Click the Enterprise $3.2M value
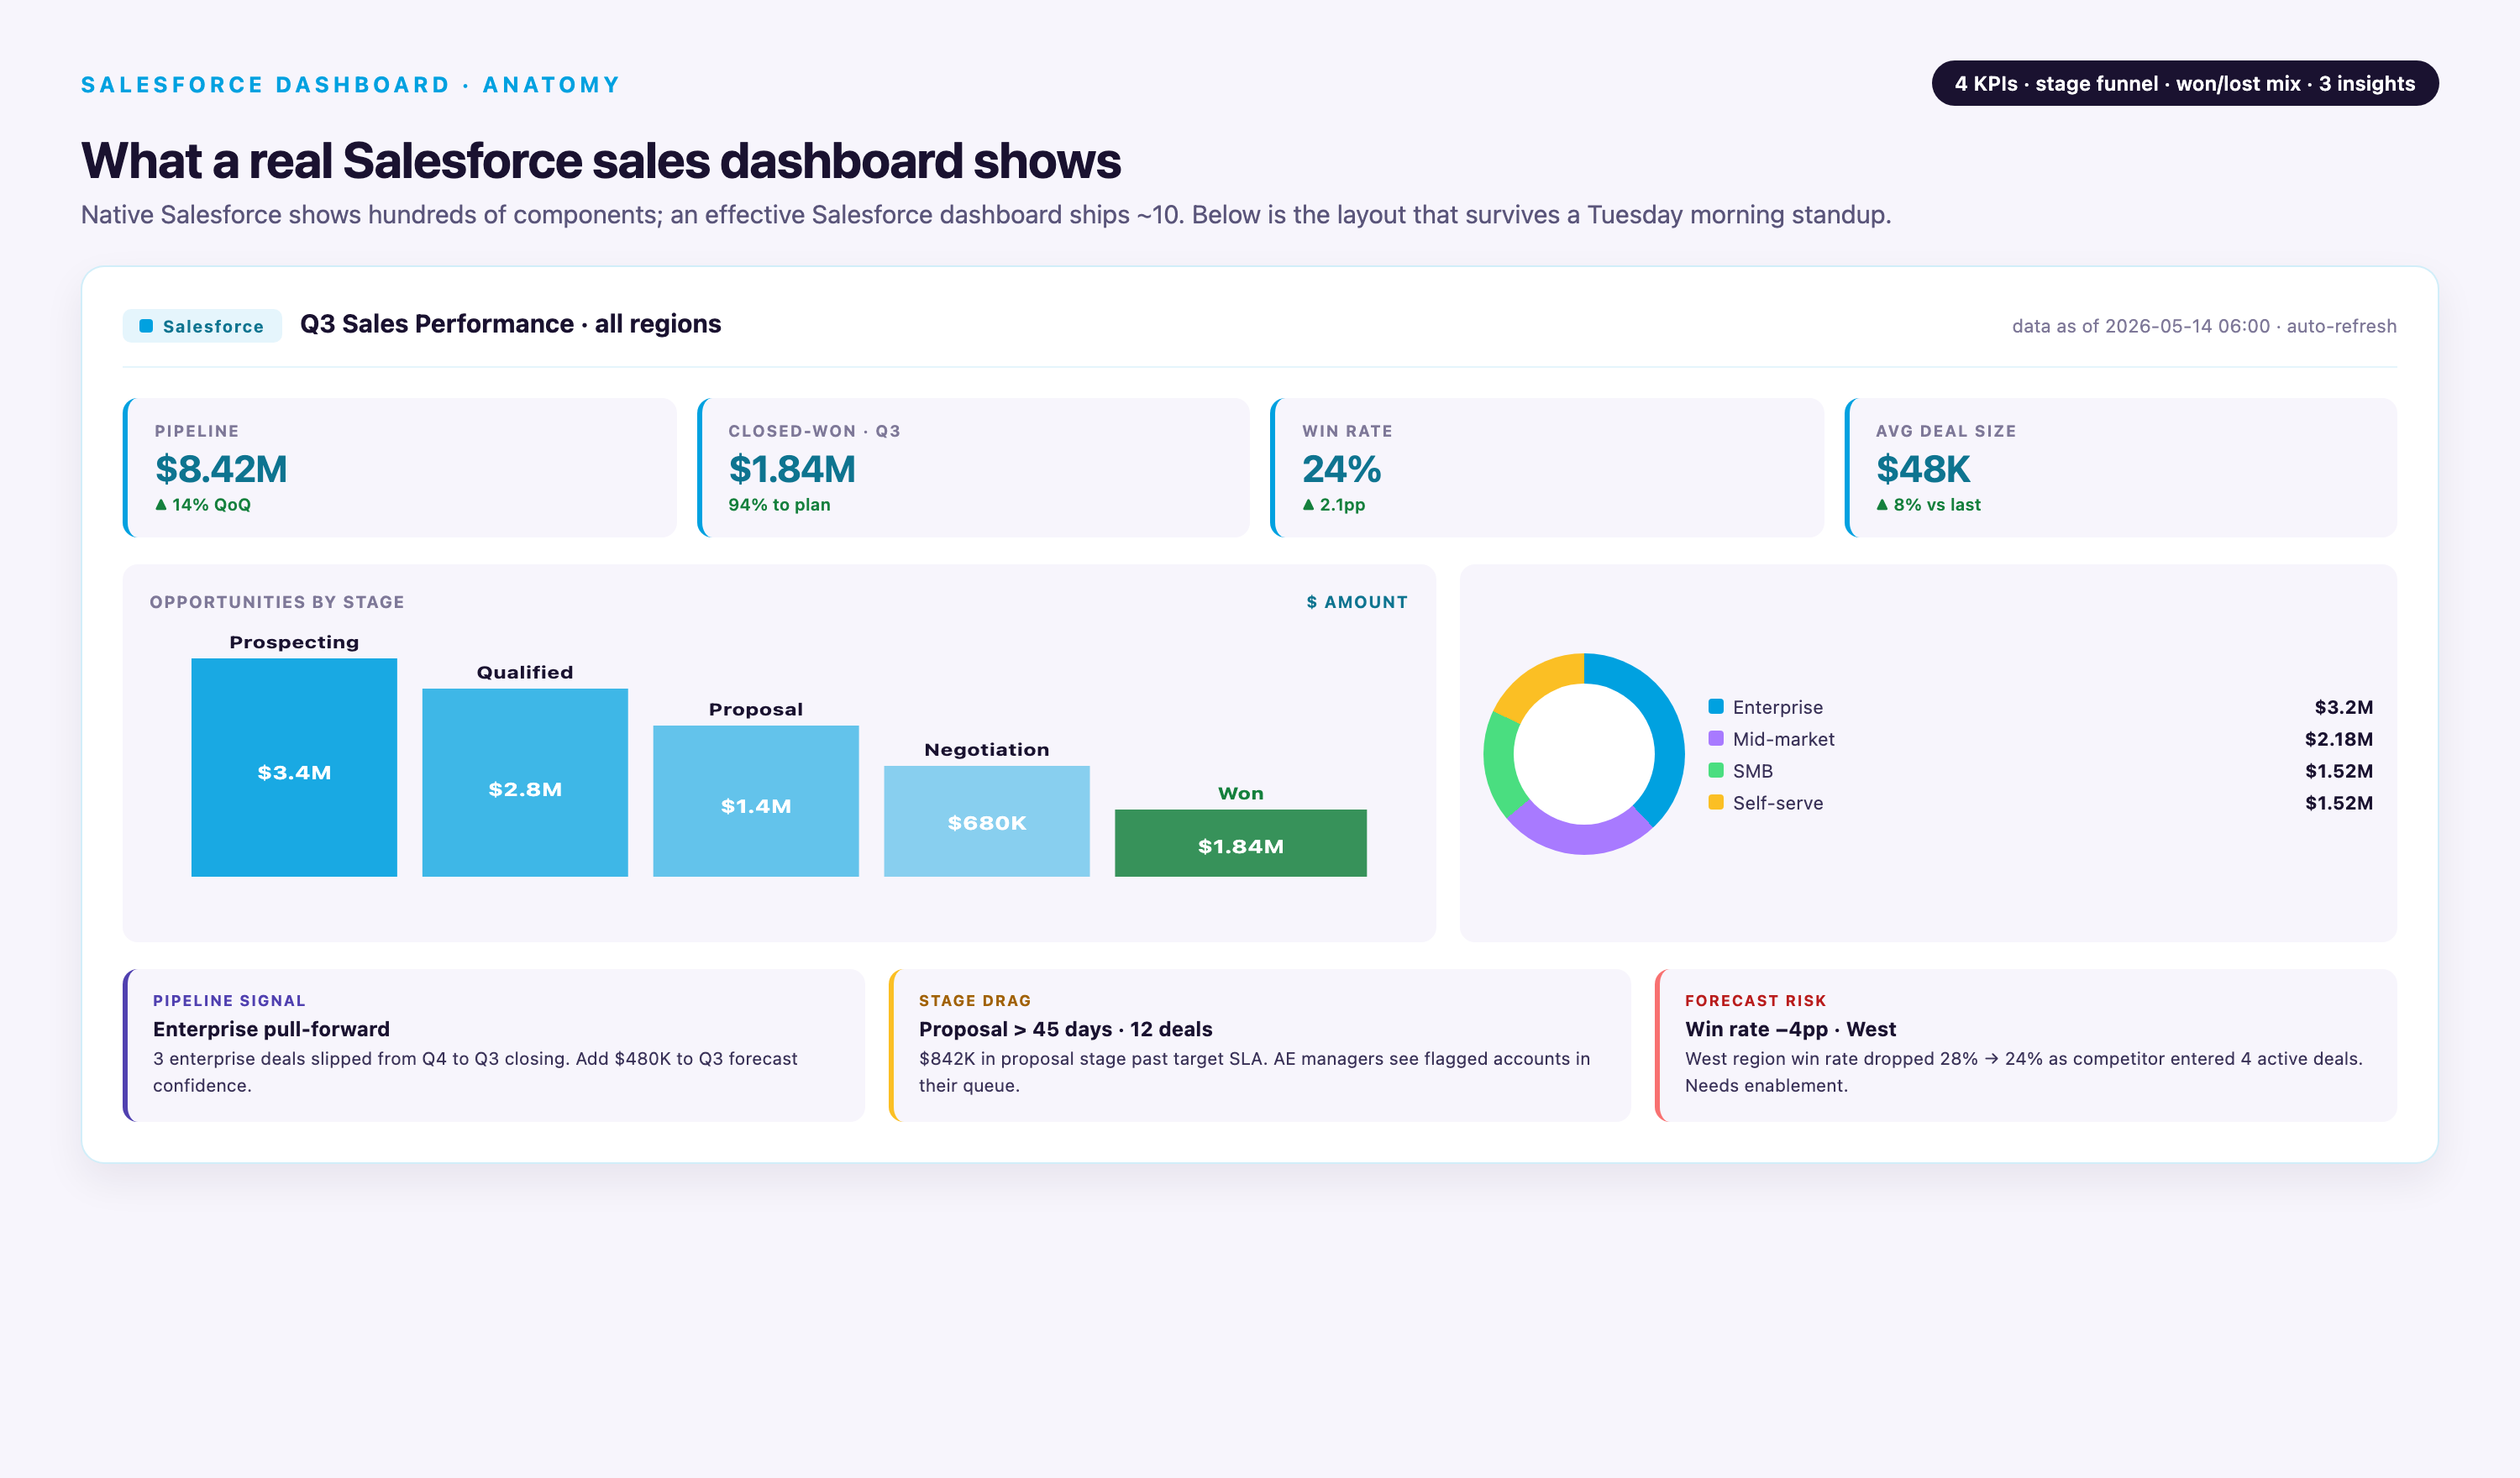This screenshot has height=1478, width=2520. tap(2344, 707)
